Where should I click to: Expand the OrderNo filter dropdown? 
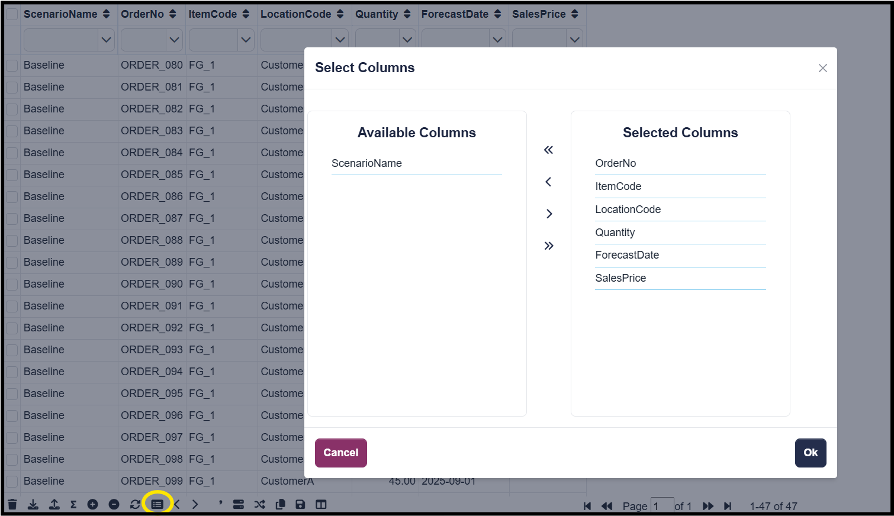174,40
